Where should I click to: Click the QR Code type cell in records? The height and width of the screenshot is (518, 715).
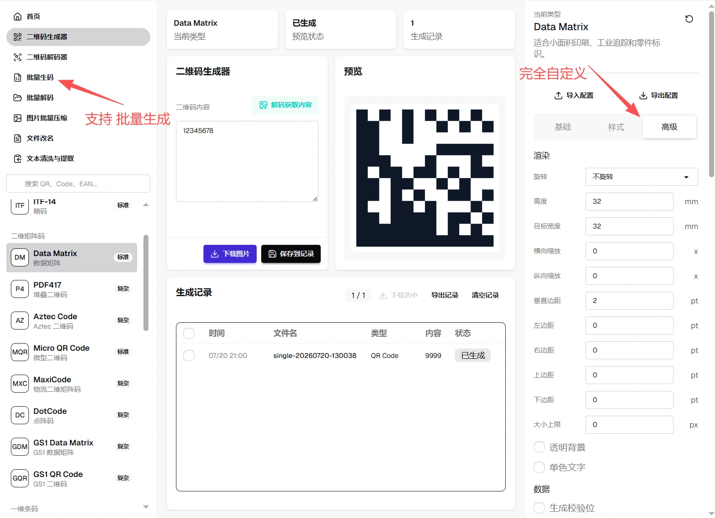point(384,356)
